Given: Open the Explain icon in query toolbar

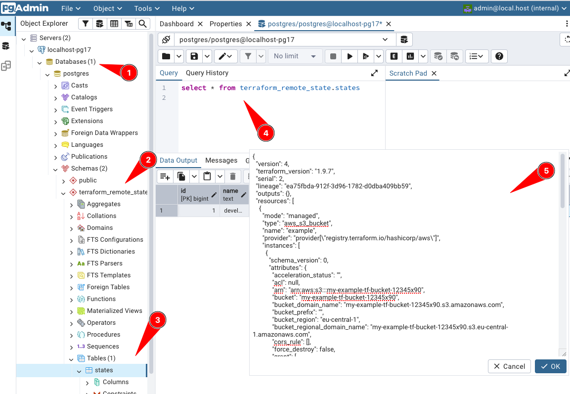Looking at the screenshot, I should click(x=394, y=56).
